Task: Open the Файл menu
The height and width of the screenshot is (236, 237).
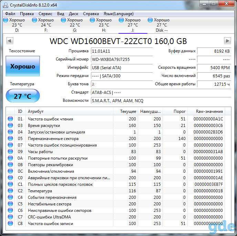Action: [x=10, y=14]
